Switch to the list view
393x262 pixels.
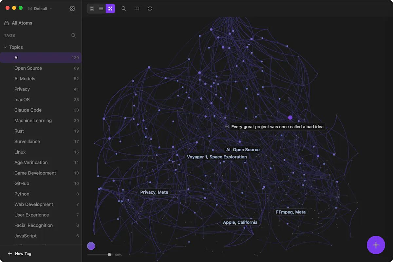coord(101,9)
